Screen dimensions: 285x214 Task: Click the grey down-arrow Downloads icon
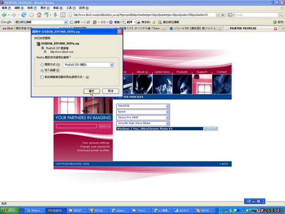[55, 15]
